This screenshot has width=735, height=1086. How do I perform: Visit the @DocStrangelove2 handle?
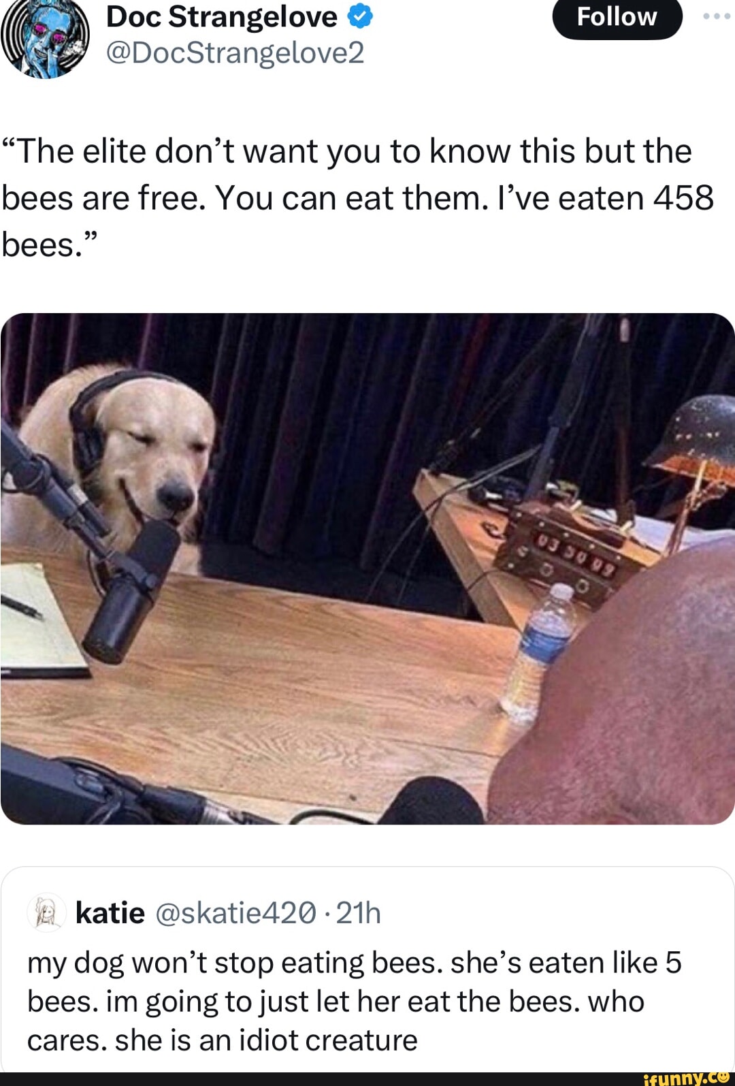tap(235, 52)
